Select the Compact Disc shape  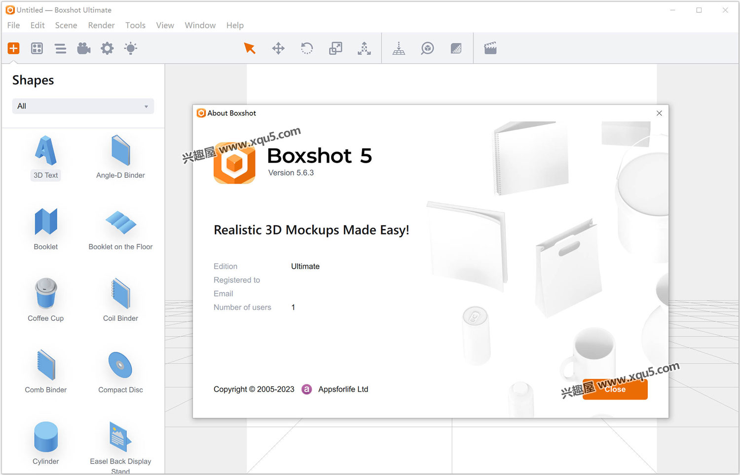[120, 372]
